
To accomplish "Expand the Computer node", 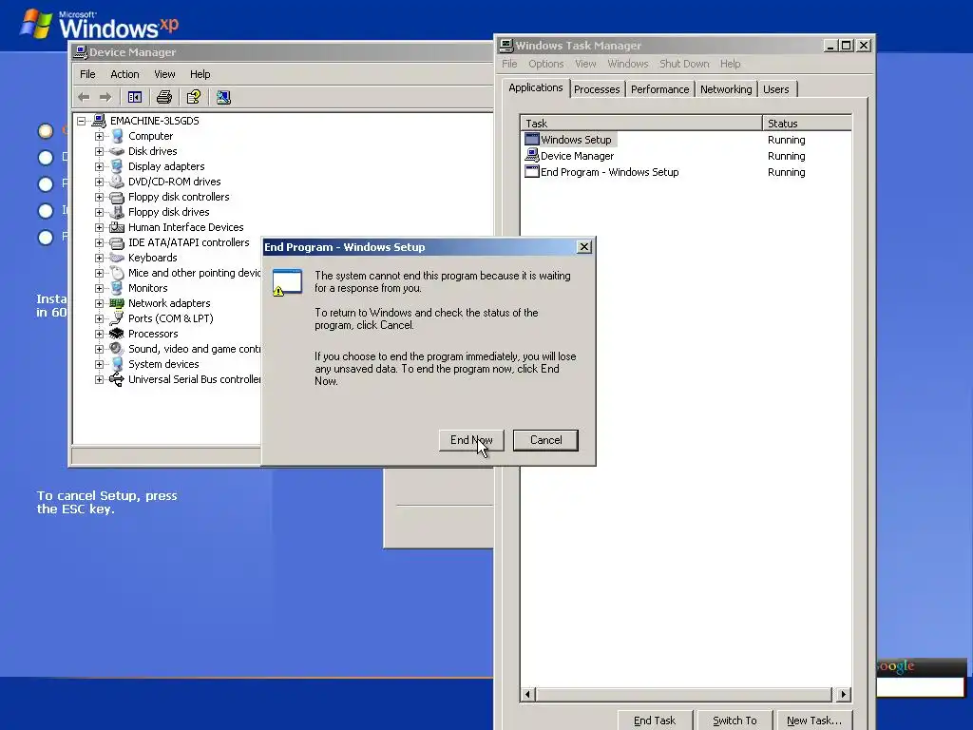I will [x=99, y=136].
